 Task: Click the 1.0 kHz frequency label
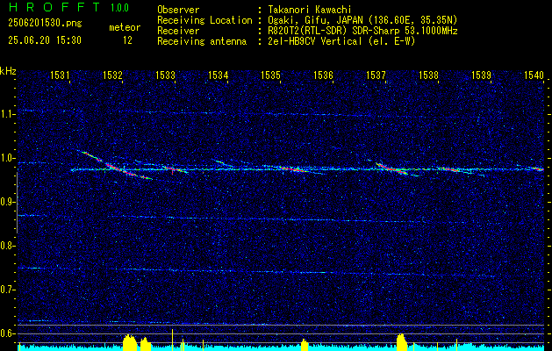[x=8, y=159]
